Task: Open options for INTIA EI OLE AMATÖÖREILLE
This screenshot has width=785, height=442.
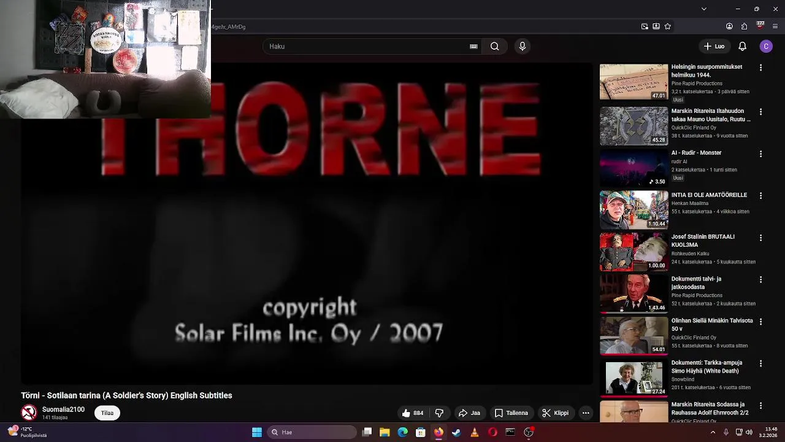Action: [760, 195]
